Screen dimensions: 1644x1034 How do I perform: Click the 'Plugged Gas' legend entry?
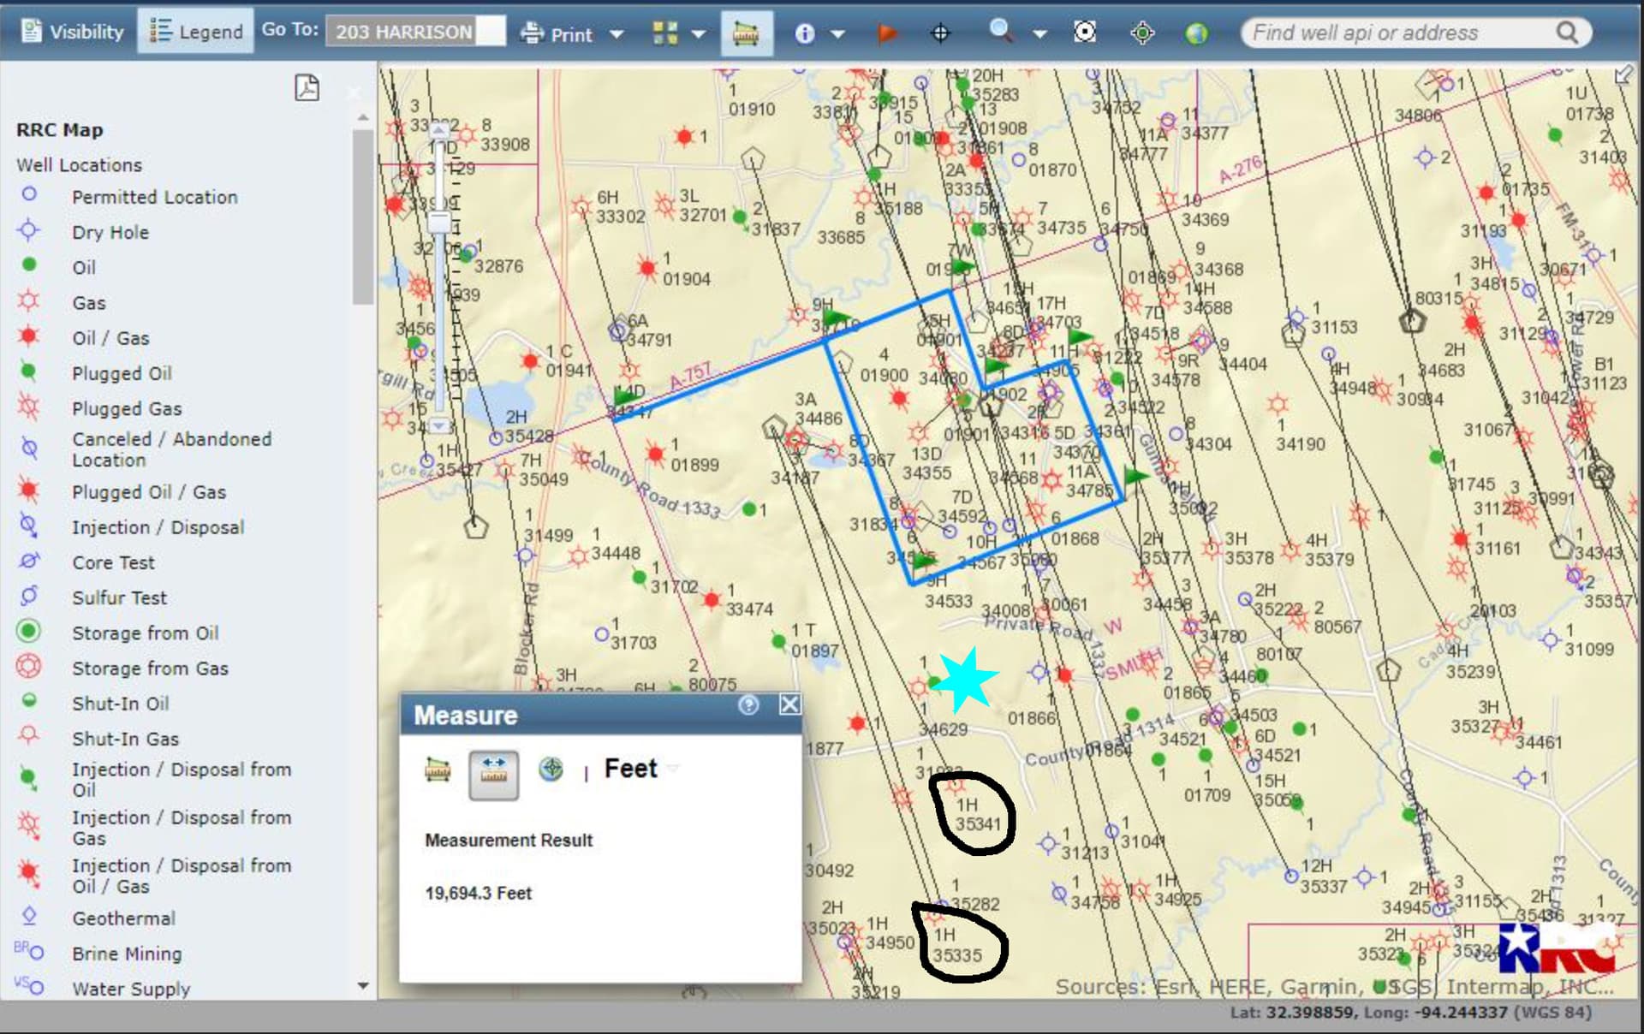point(127,408)
